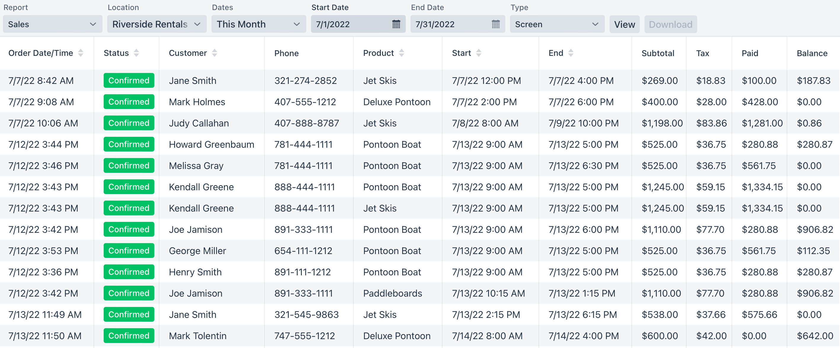Click the Start Date field 7/1/2022

358,24
